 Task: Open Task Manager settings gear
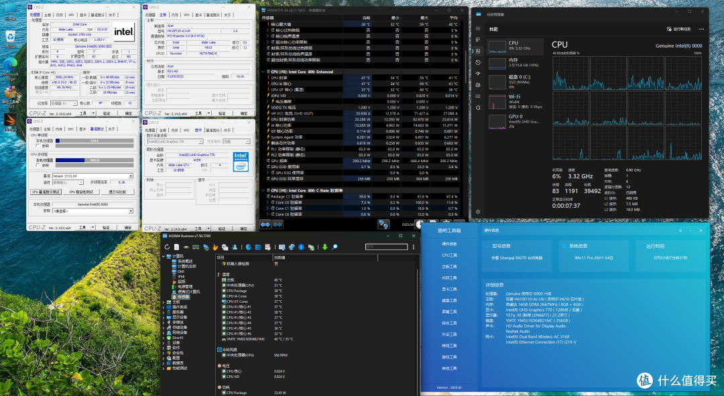click(x=478, y=212)
